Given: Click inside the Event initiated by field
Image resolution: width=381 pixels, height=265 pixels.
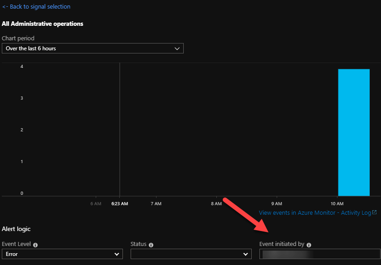Looking at the screenshot, I should [319, 254].
